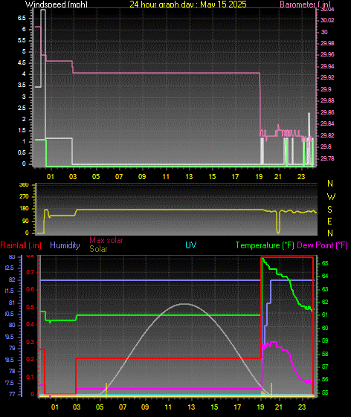Click the olive 'Solar' legend label
This screenshot has width=351, height=417.
click(x=98, y=249)
